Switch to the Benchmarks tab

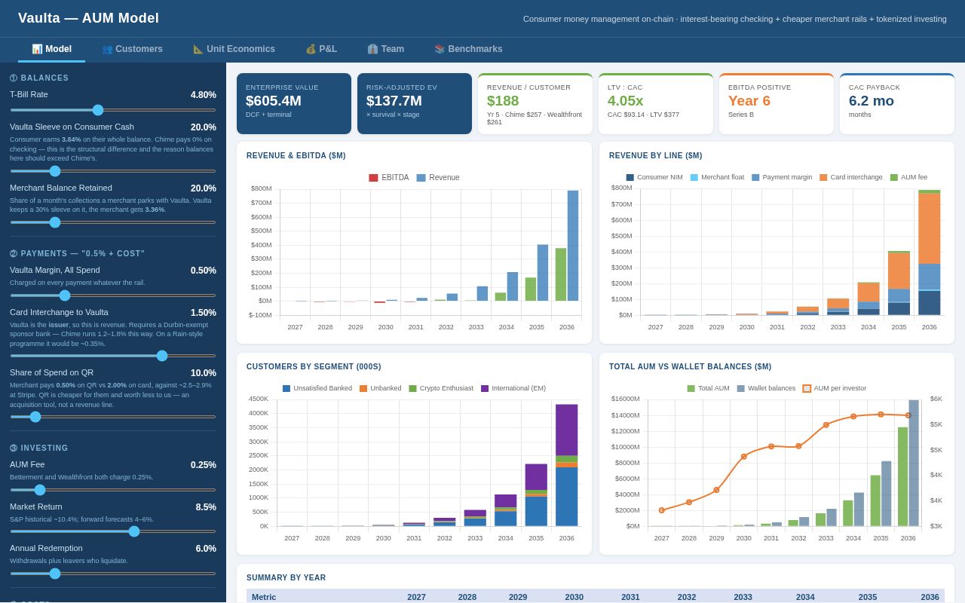click(468, 49)
